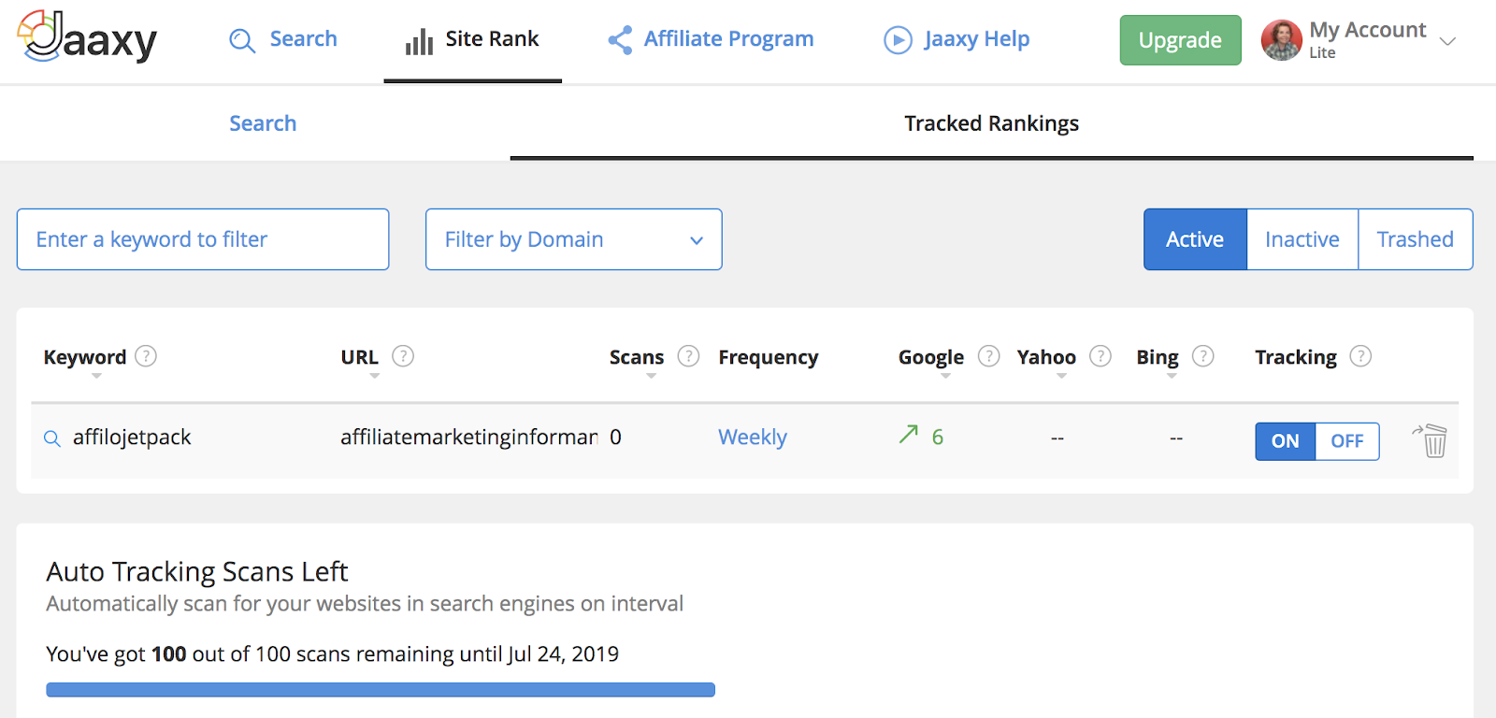Switch to the Tracked Rankings tab

click(x=992, y=123)
